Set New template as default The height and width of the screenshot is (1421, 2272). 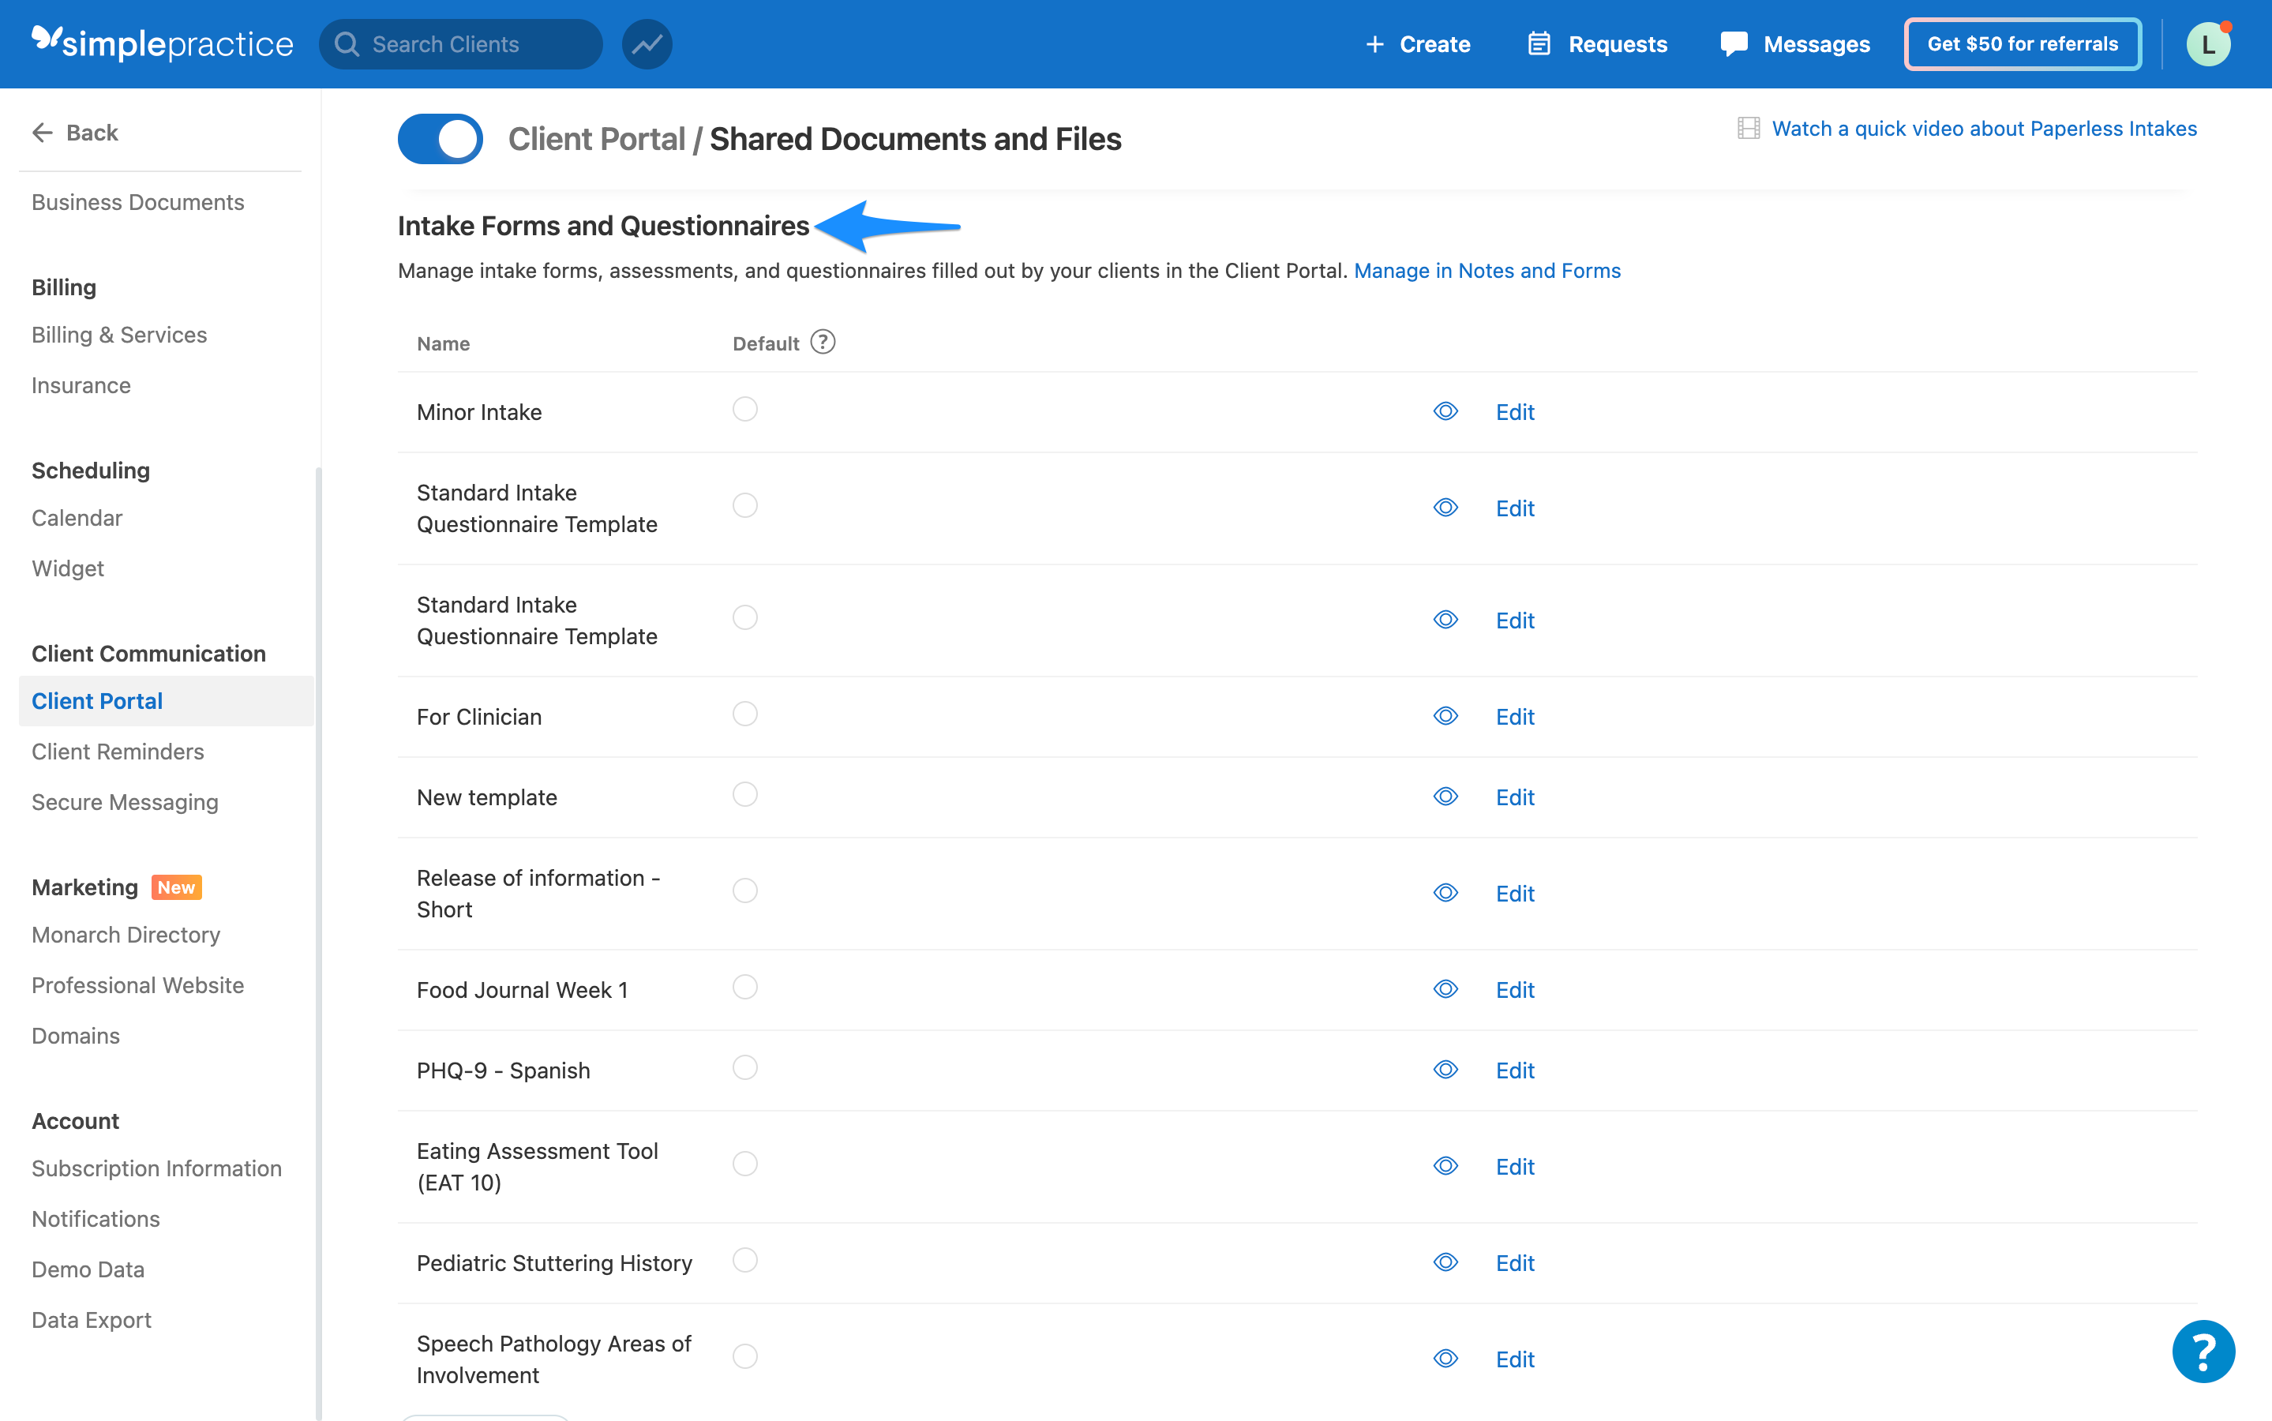745,794
